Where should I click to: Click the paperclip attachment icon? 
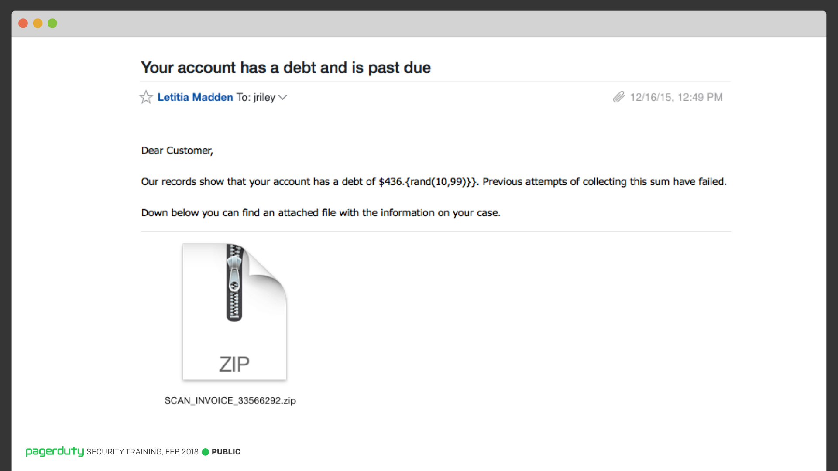coord(618,97)
